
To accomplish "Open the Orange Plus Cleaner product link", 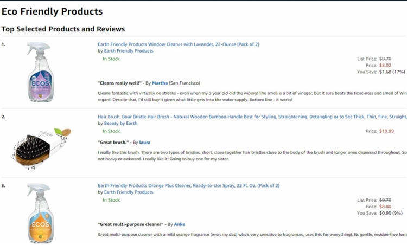I will click(x=188, y=185).
